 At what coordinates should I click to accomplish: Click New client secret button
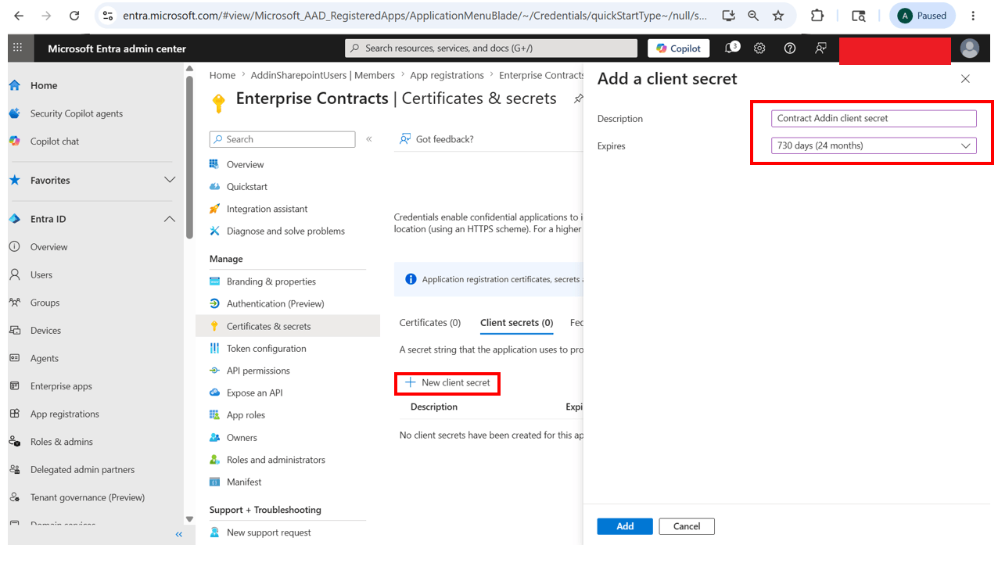point(447,383)
